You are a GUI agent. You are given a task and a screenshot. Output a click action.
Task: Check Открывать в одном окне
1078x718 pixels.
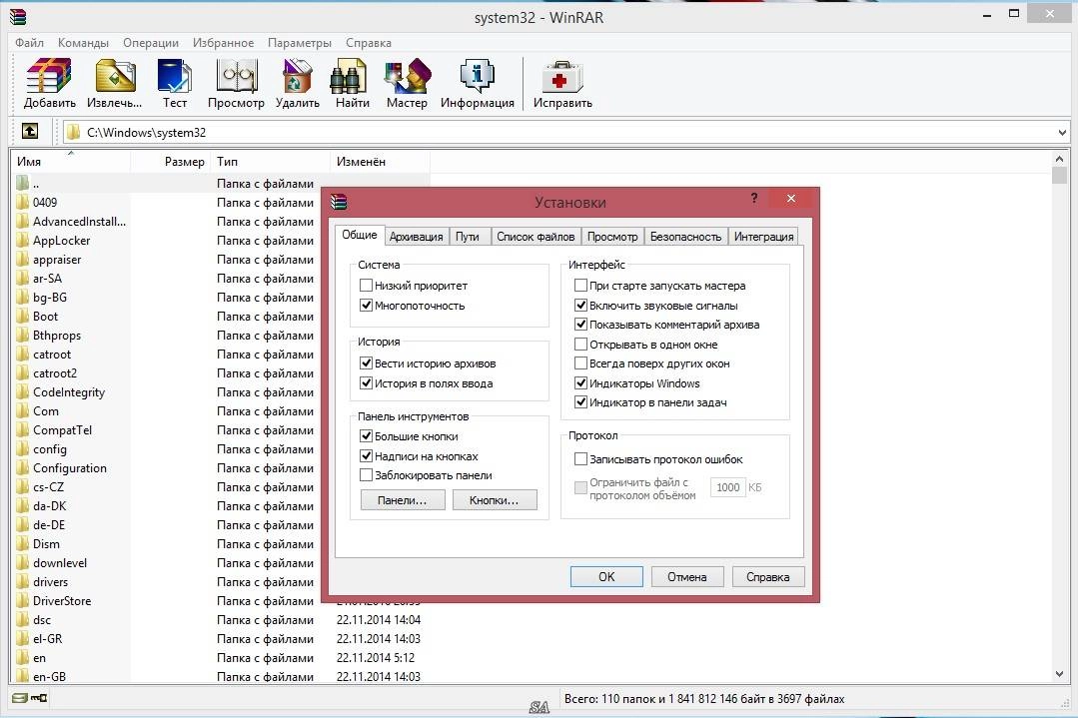580,345
